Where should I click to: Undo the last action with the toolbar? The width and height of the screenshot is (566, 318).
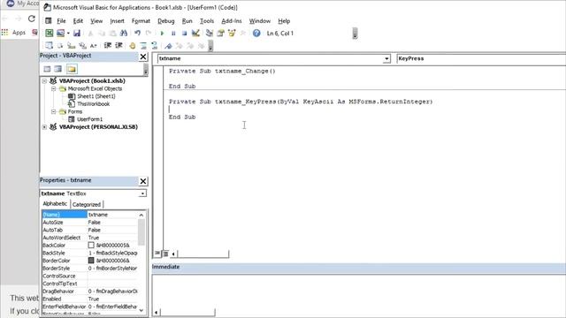click(x=137, y=34)
